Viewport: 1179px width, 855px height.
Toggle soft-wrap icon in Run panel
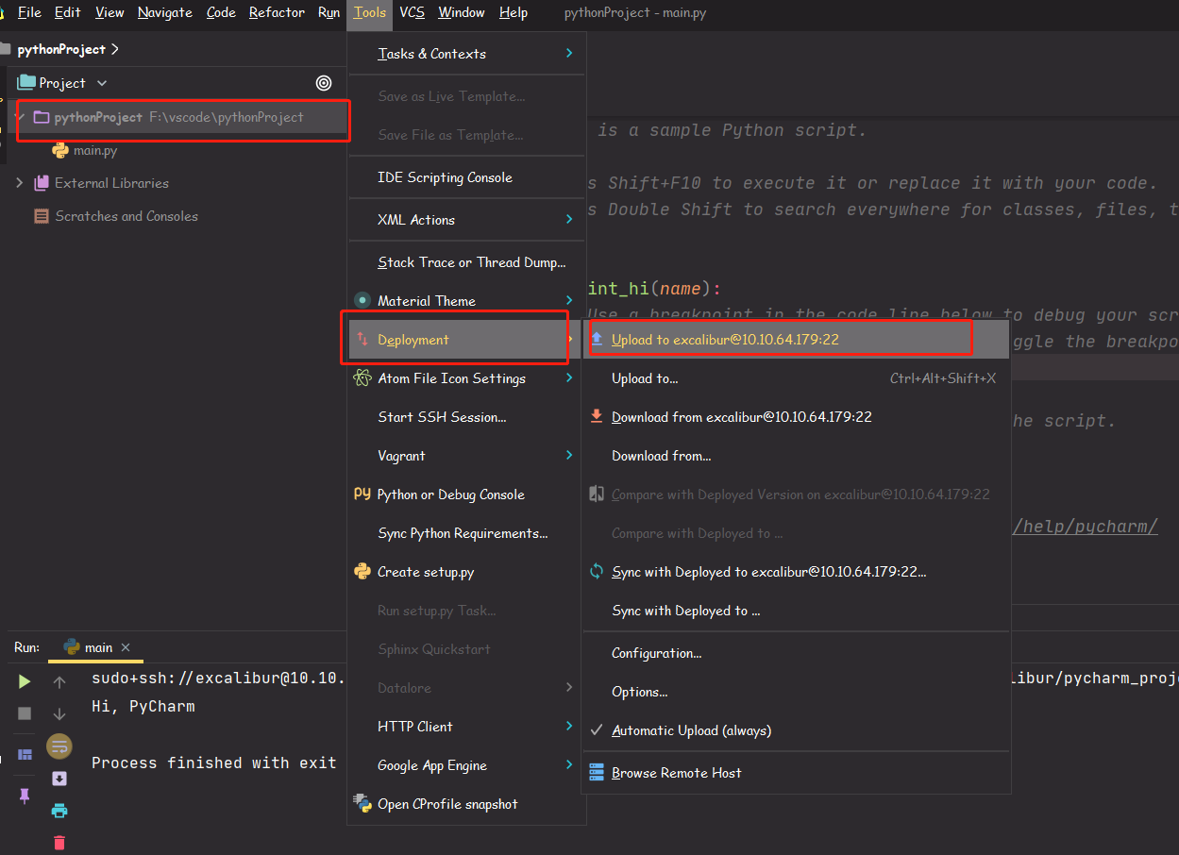[x=59, y=746]
